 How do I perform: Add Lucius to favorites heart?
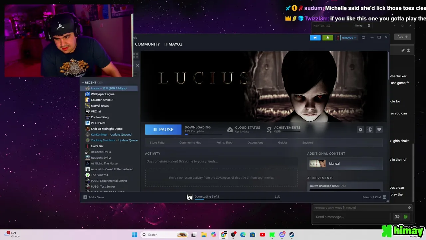point(379,130)
